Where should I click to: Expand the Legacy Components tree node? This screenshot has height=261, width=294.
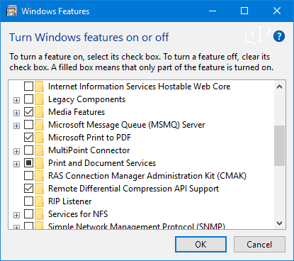(x=16, y=101)
